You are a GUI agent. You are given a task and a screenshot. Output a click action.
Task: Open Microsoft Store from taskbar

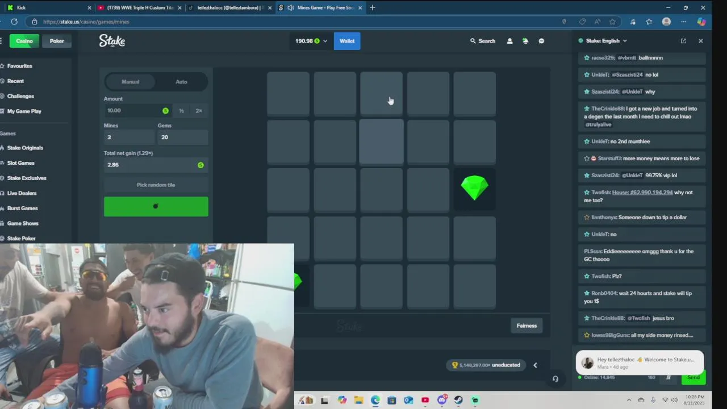(x=391, y=400)
